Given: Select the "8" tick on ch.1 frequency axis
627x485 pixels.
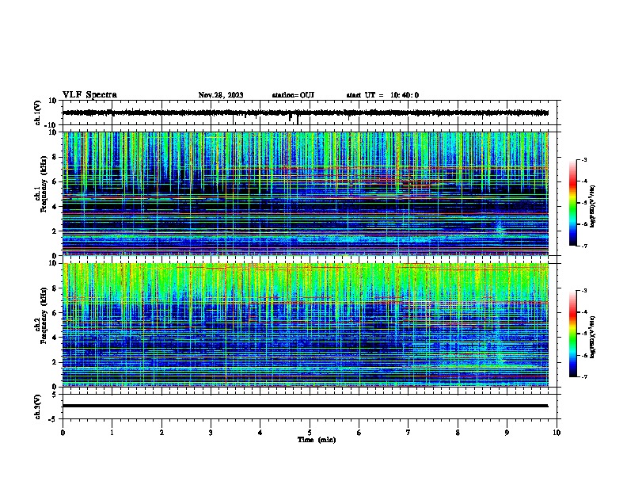Looking at the screenshot, I should click(x=55, y=157).
